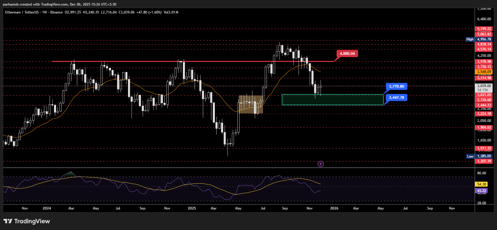This screenshot has height=230, width=497.
Task: Click the yellow 54.38 RSI average label
Action: 481,184
